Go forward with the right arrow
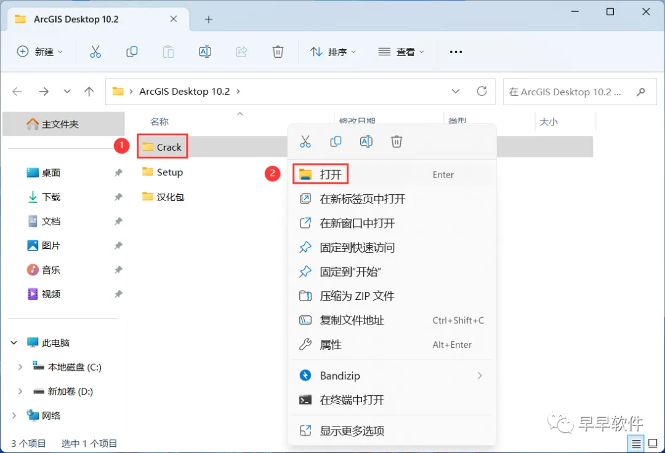665x453 pixels. point(44,92)
